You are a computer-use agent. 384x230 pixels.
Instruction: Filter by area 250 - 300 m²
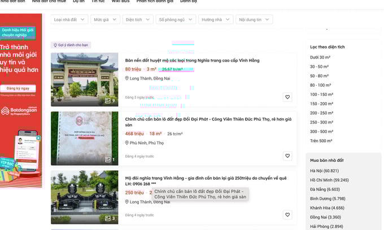pyautogui.click(x=321, y=122)
